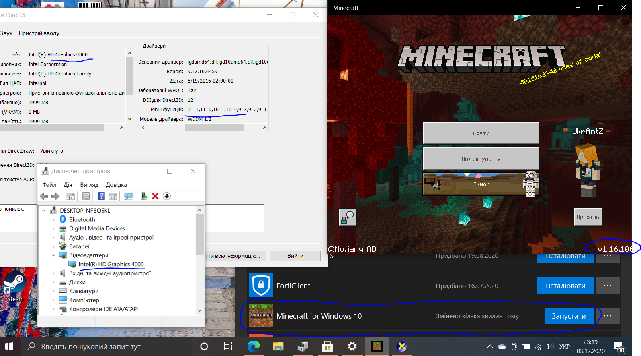This screenshot has width=641, height=356.
Task: Expand the Bluetooth node
Action: 53,219
